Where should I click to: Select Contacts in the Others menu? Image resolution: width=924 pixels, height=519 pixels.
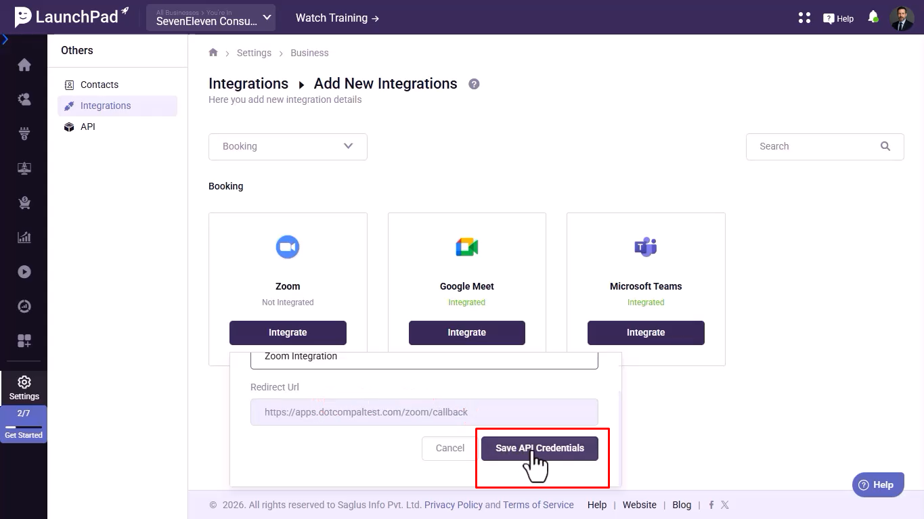[99, 85]
